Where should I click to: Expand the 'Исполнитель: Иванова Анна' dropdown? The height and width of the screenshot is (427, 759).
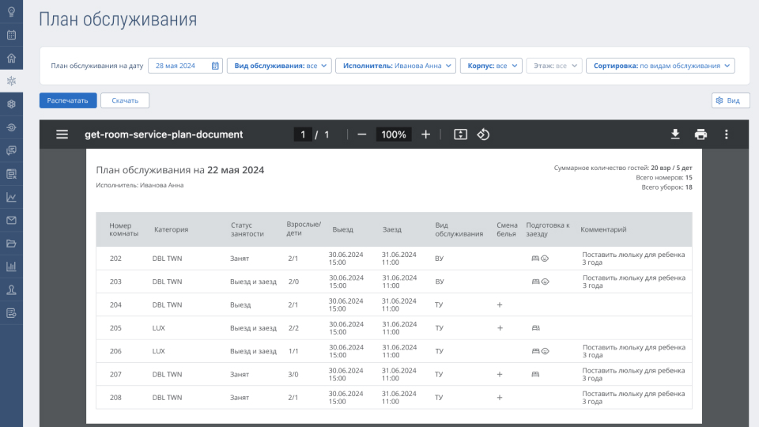(396, 66)
